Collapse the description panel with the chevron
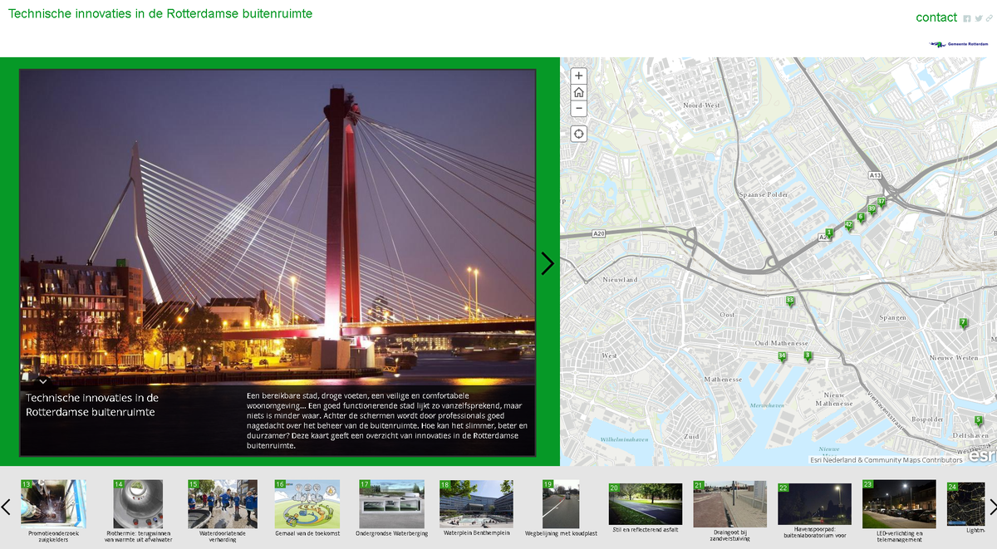 (43, 380)
